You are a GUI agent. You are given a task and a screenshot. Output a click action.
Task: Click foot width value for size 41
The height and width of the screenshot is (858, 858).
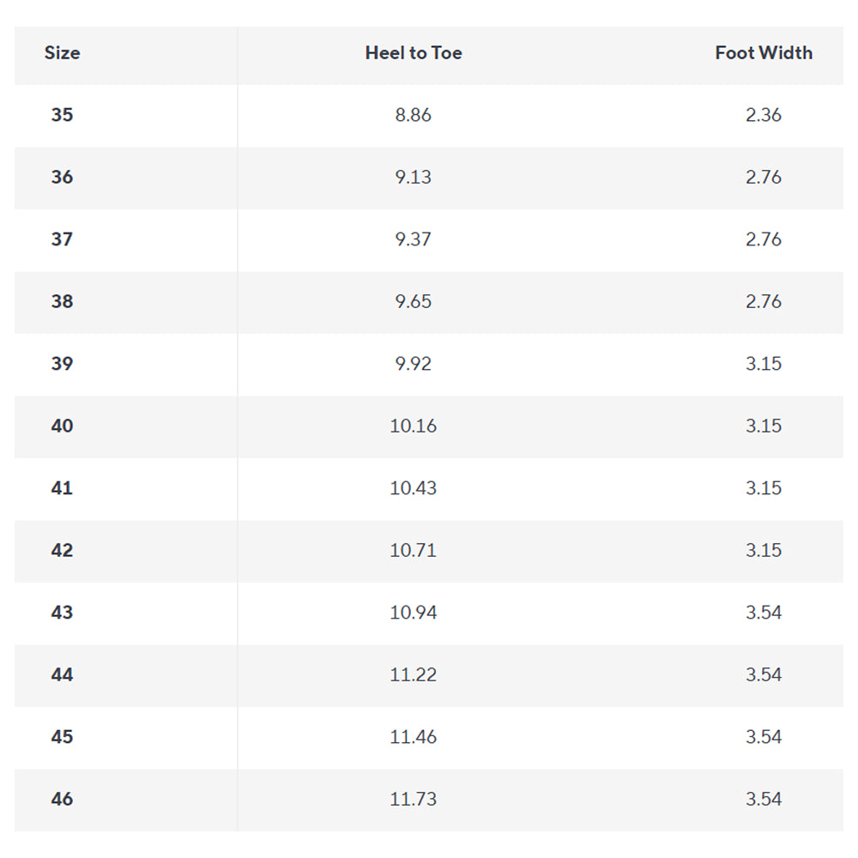click(x=764, y=488)
